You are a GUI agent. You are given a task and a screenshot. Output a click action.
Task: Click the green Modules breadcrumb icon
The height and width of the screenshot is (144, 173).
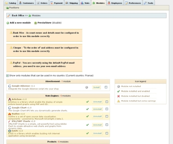30,15
